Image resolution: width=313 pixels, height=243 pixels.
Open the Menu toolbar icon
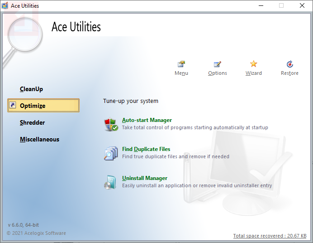pos(181,64)
